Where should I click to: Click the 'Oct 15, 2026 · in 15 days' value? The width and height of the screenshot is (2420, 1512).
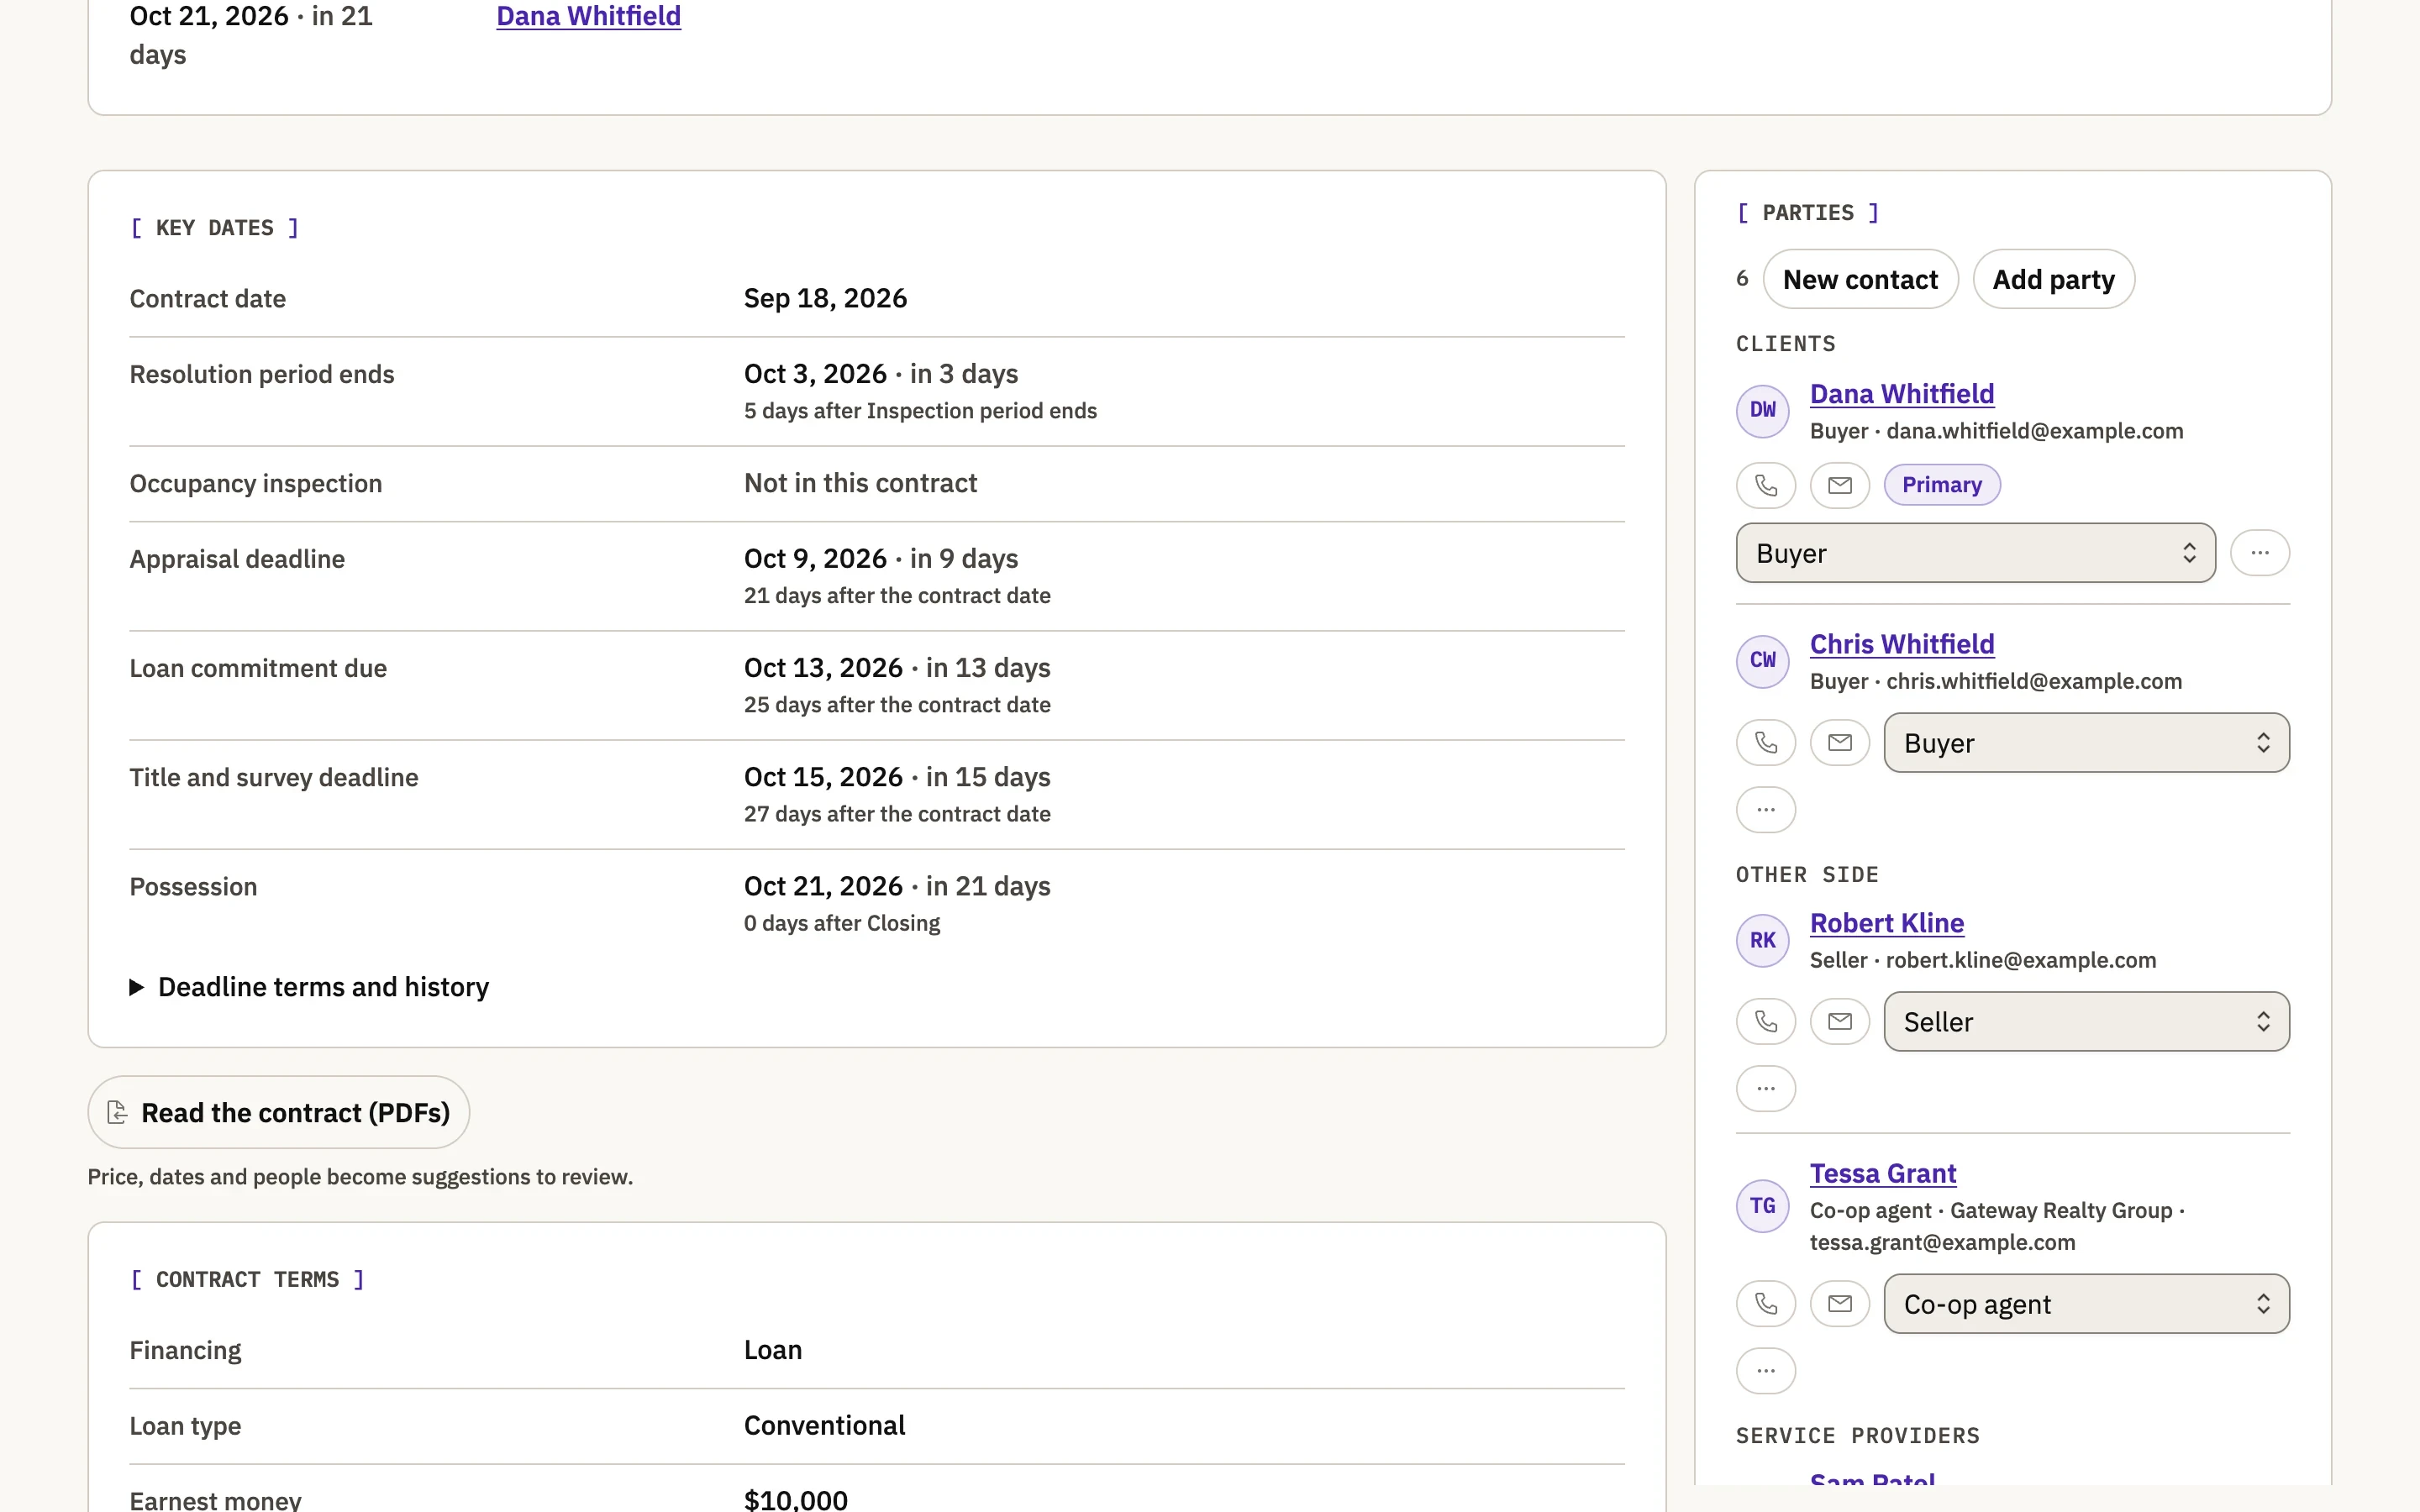point(896,777)
